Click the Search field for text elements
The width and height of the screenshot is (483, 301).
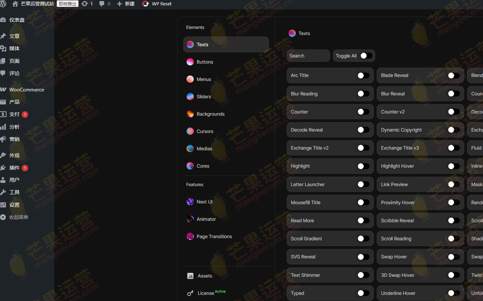(x=308, y=56)
